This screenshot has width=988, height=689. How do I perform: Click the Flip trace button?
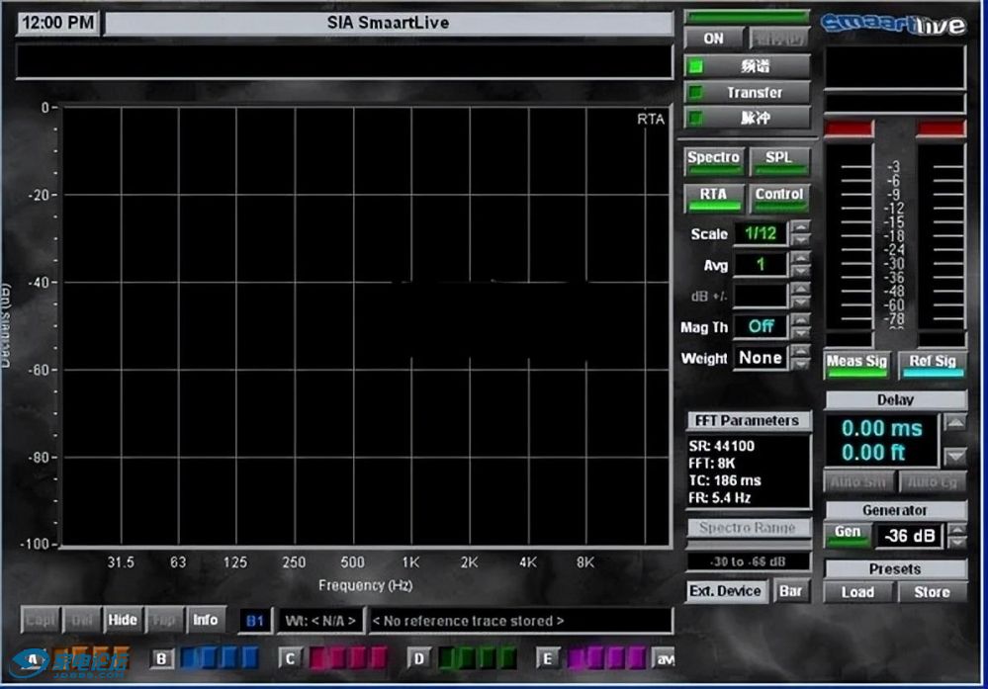click(164, 620)
